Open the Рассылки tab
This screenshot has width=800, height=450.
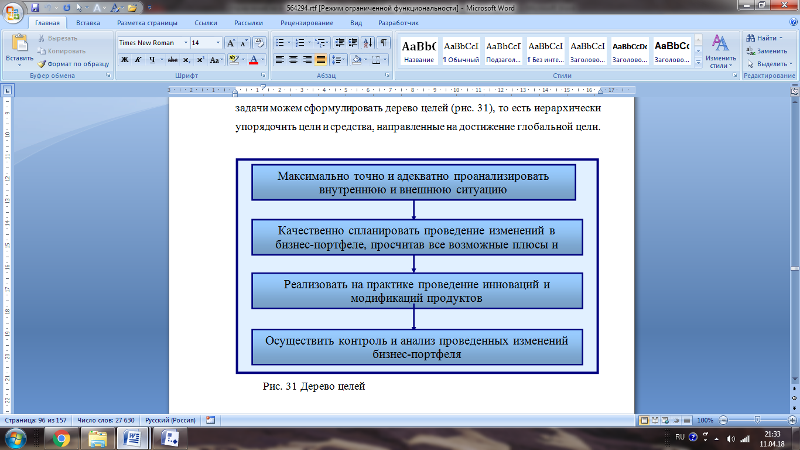(248, 23)
